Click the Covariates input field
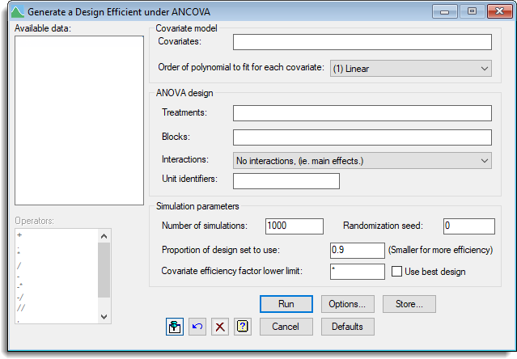The width and height of the screenshot is (517, 359). click(x=362, y=42)
